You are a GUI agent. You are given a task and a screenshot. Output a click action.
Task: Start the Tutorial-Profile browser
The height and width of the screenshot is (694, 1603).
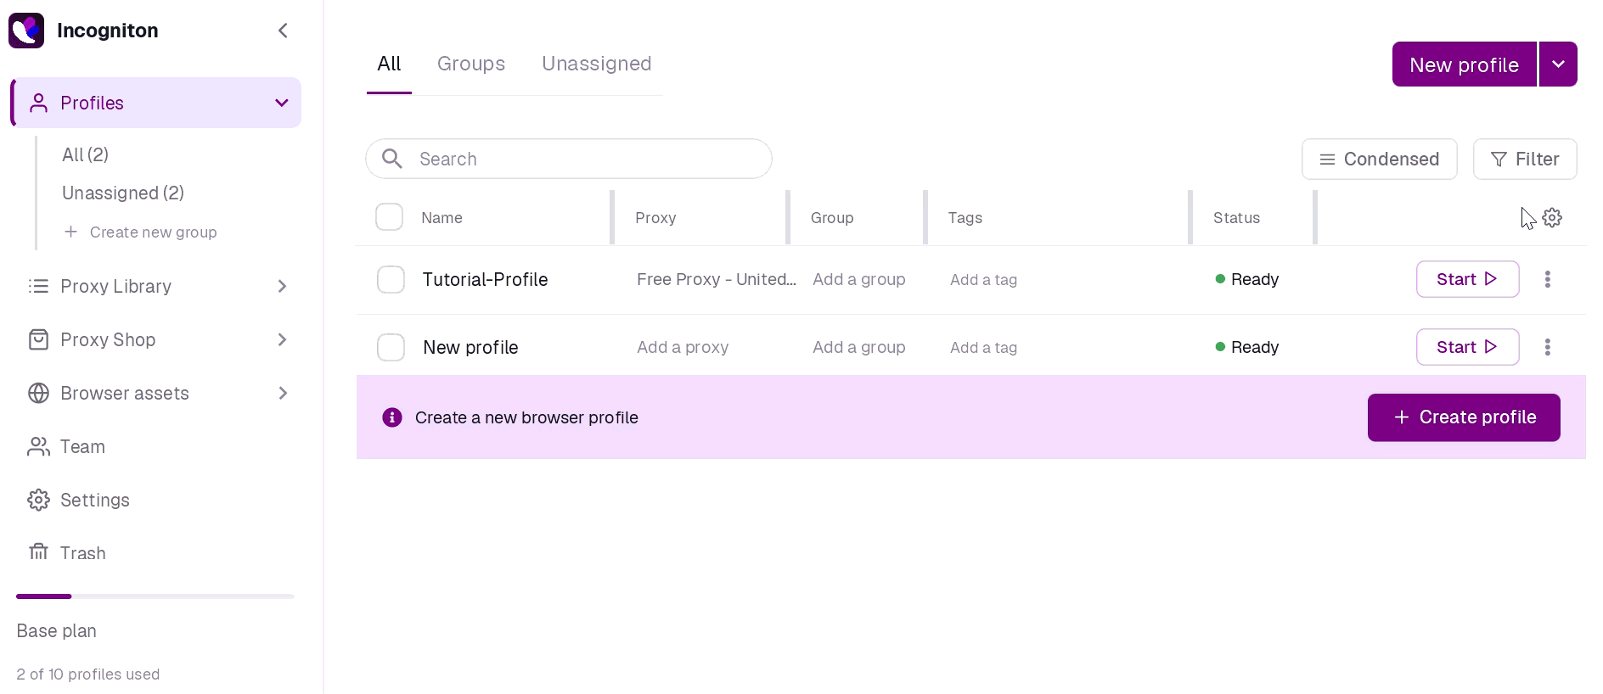point(1468,279)
